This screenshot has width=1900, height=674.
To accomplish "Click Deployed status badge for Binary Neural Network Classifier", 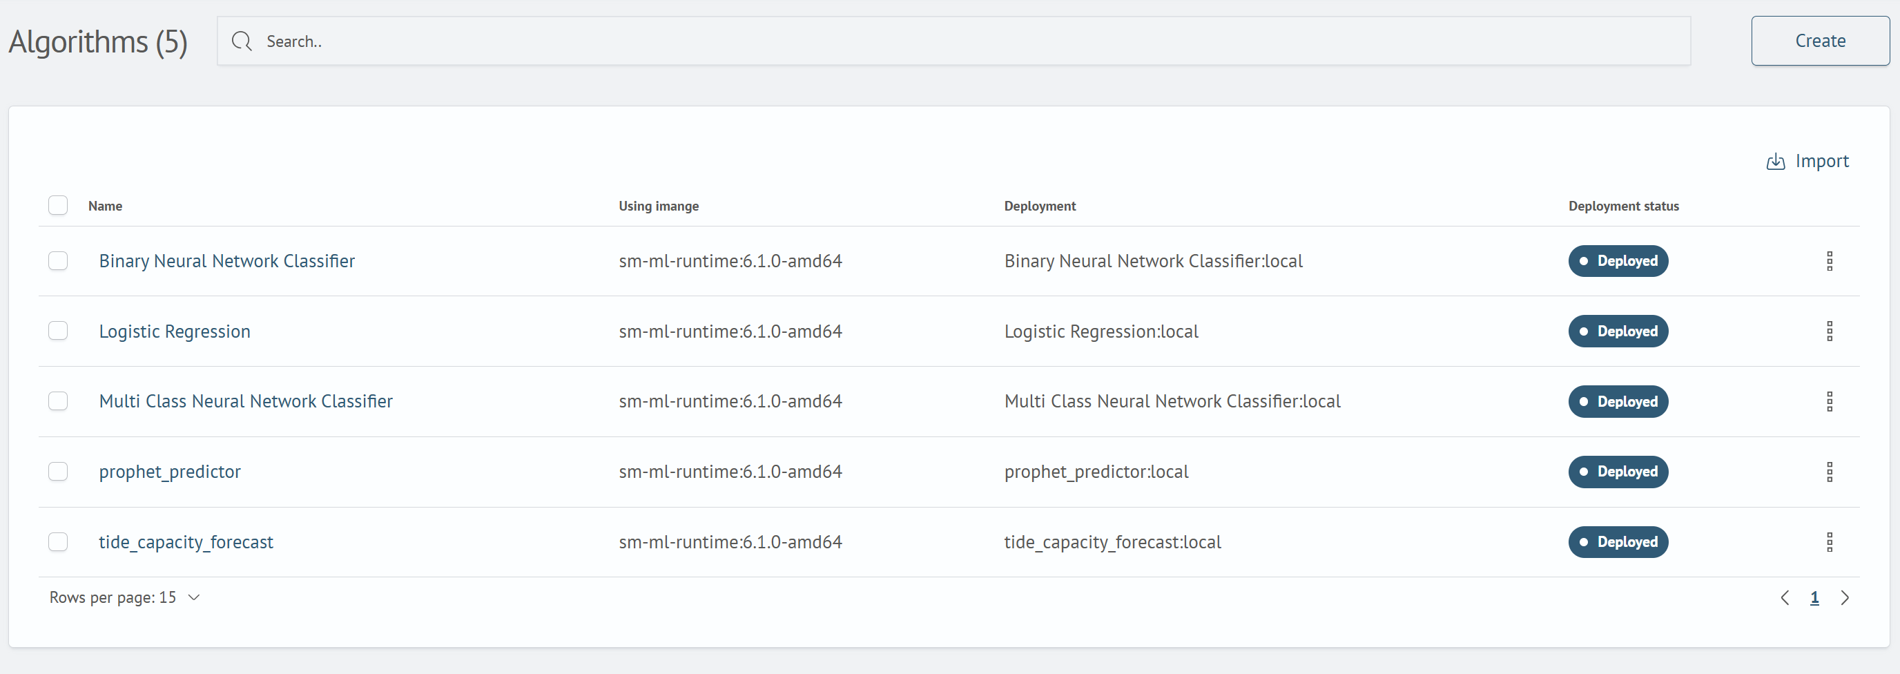I will (1618, 261).
